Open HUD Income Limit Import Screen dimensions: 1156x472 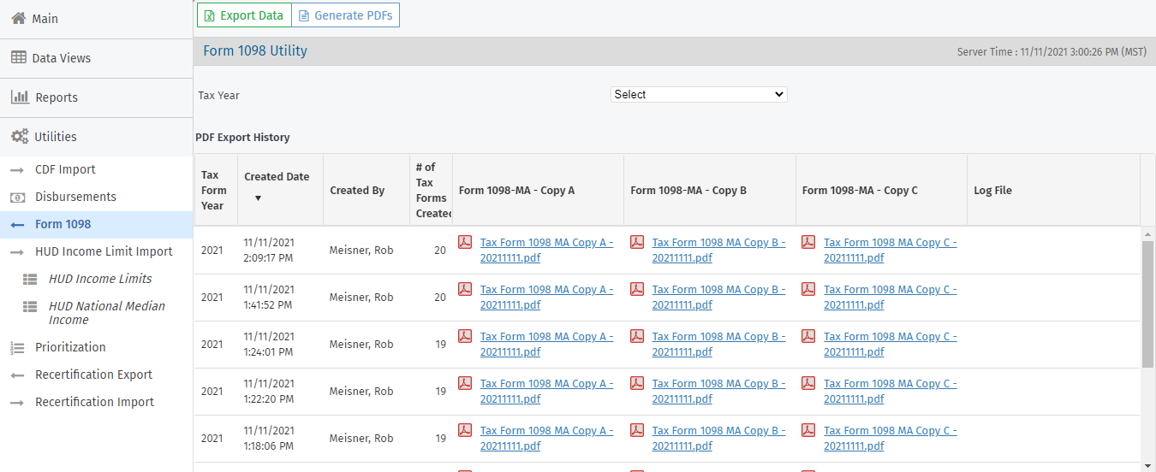point(104,251)
